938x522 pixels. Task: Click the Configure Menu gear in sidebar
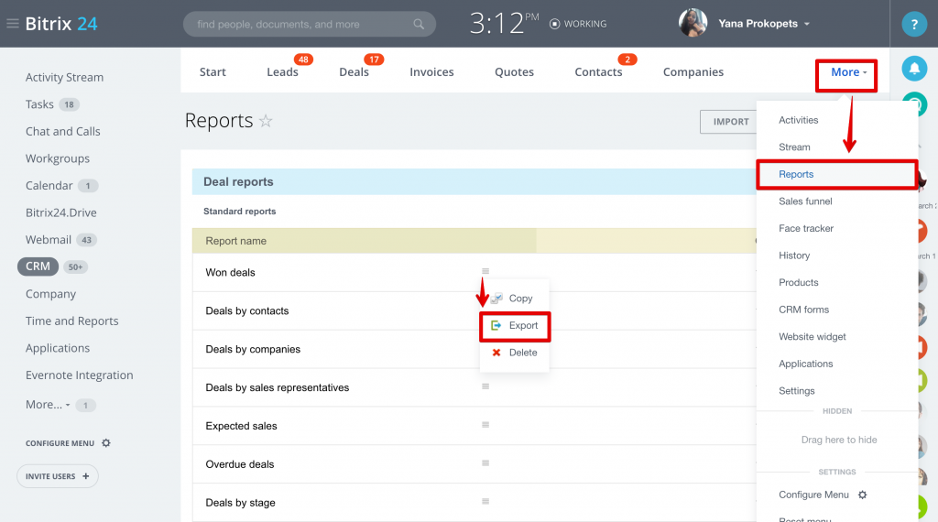click(x=106, y=443)
